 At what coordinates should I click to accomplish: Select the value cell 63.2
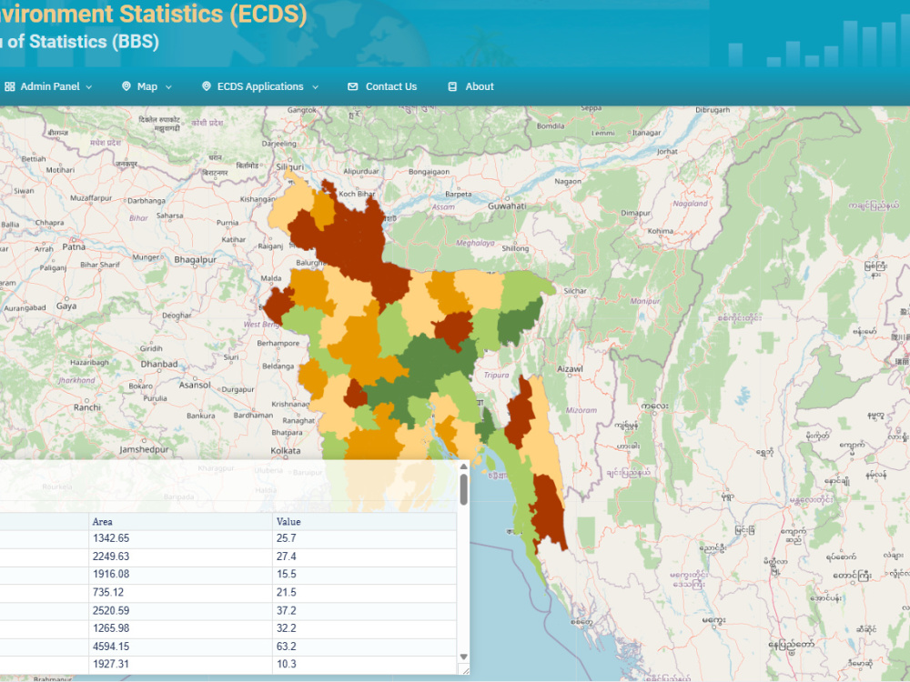pos(365,647)
